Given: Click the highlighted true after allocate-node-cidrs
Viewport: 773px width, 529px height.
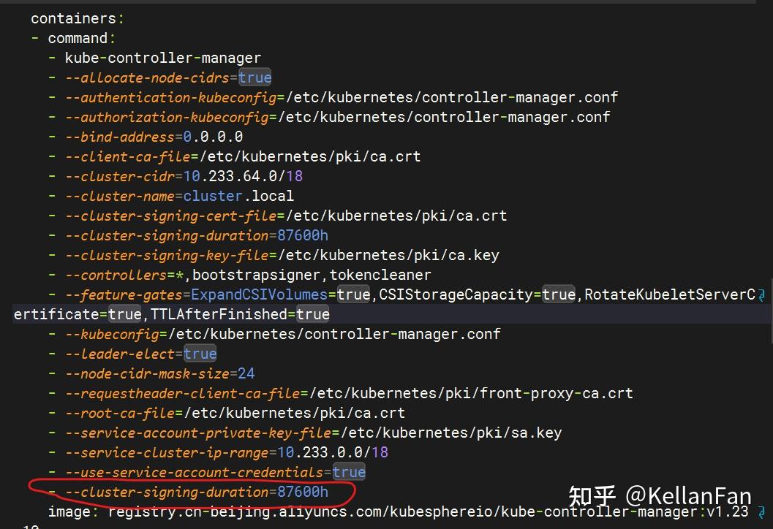Looking at the screenshot, I should [254, 77].
